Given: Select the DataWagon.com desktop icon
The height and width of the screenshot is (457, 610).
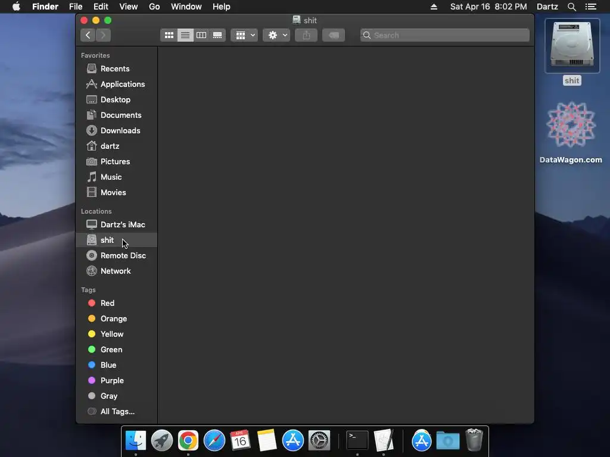Looking at the screenshot, I should coord(571,132).
